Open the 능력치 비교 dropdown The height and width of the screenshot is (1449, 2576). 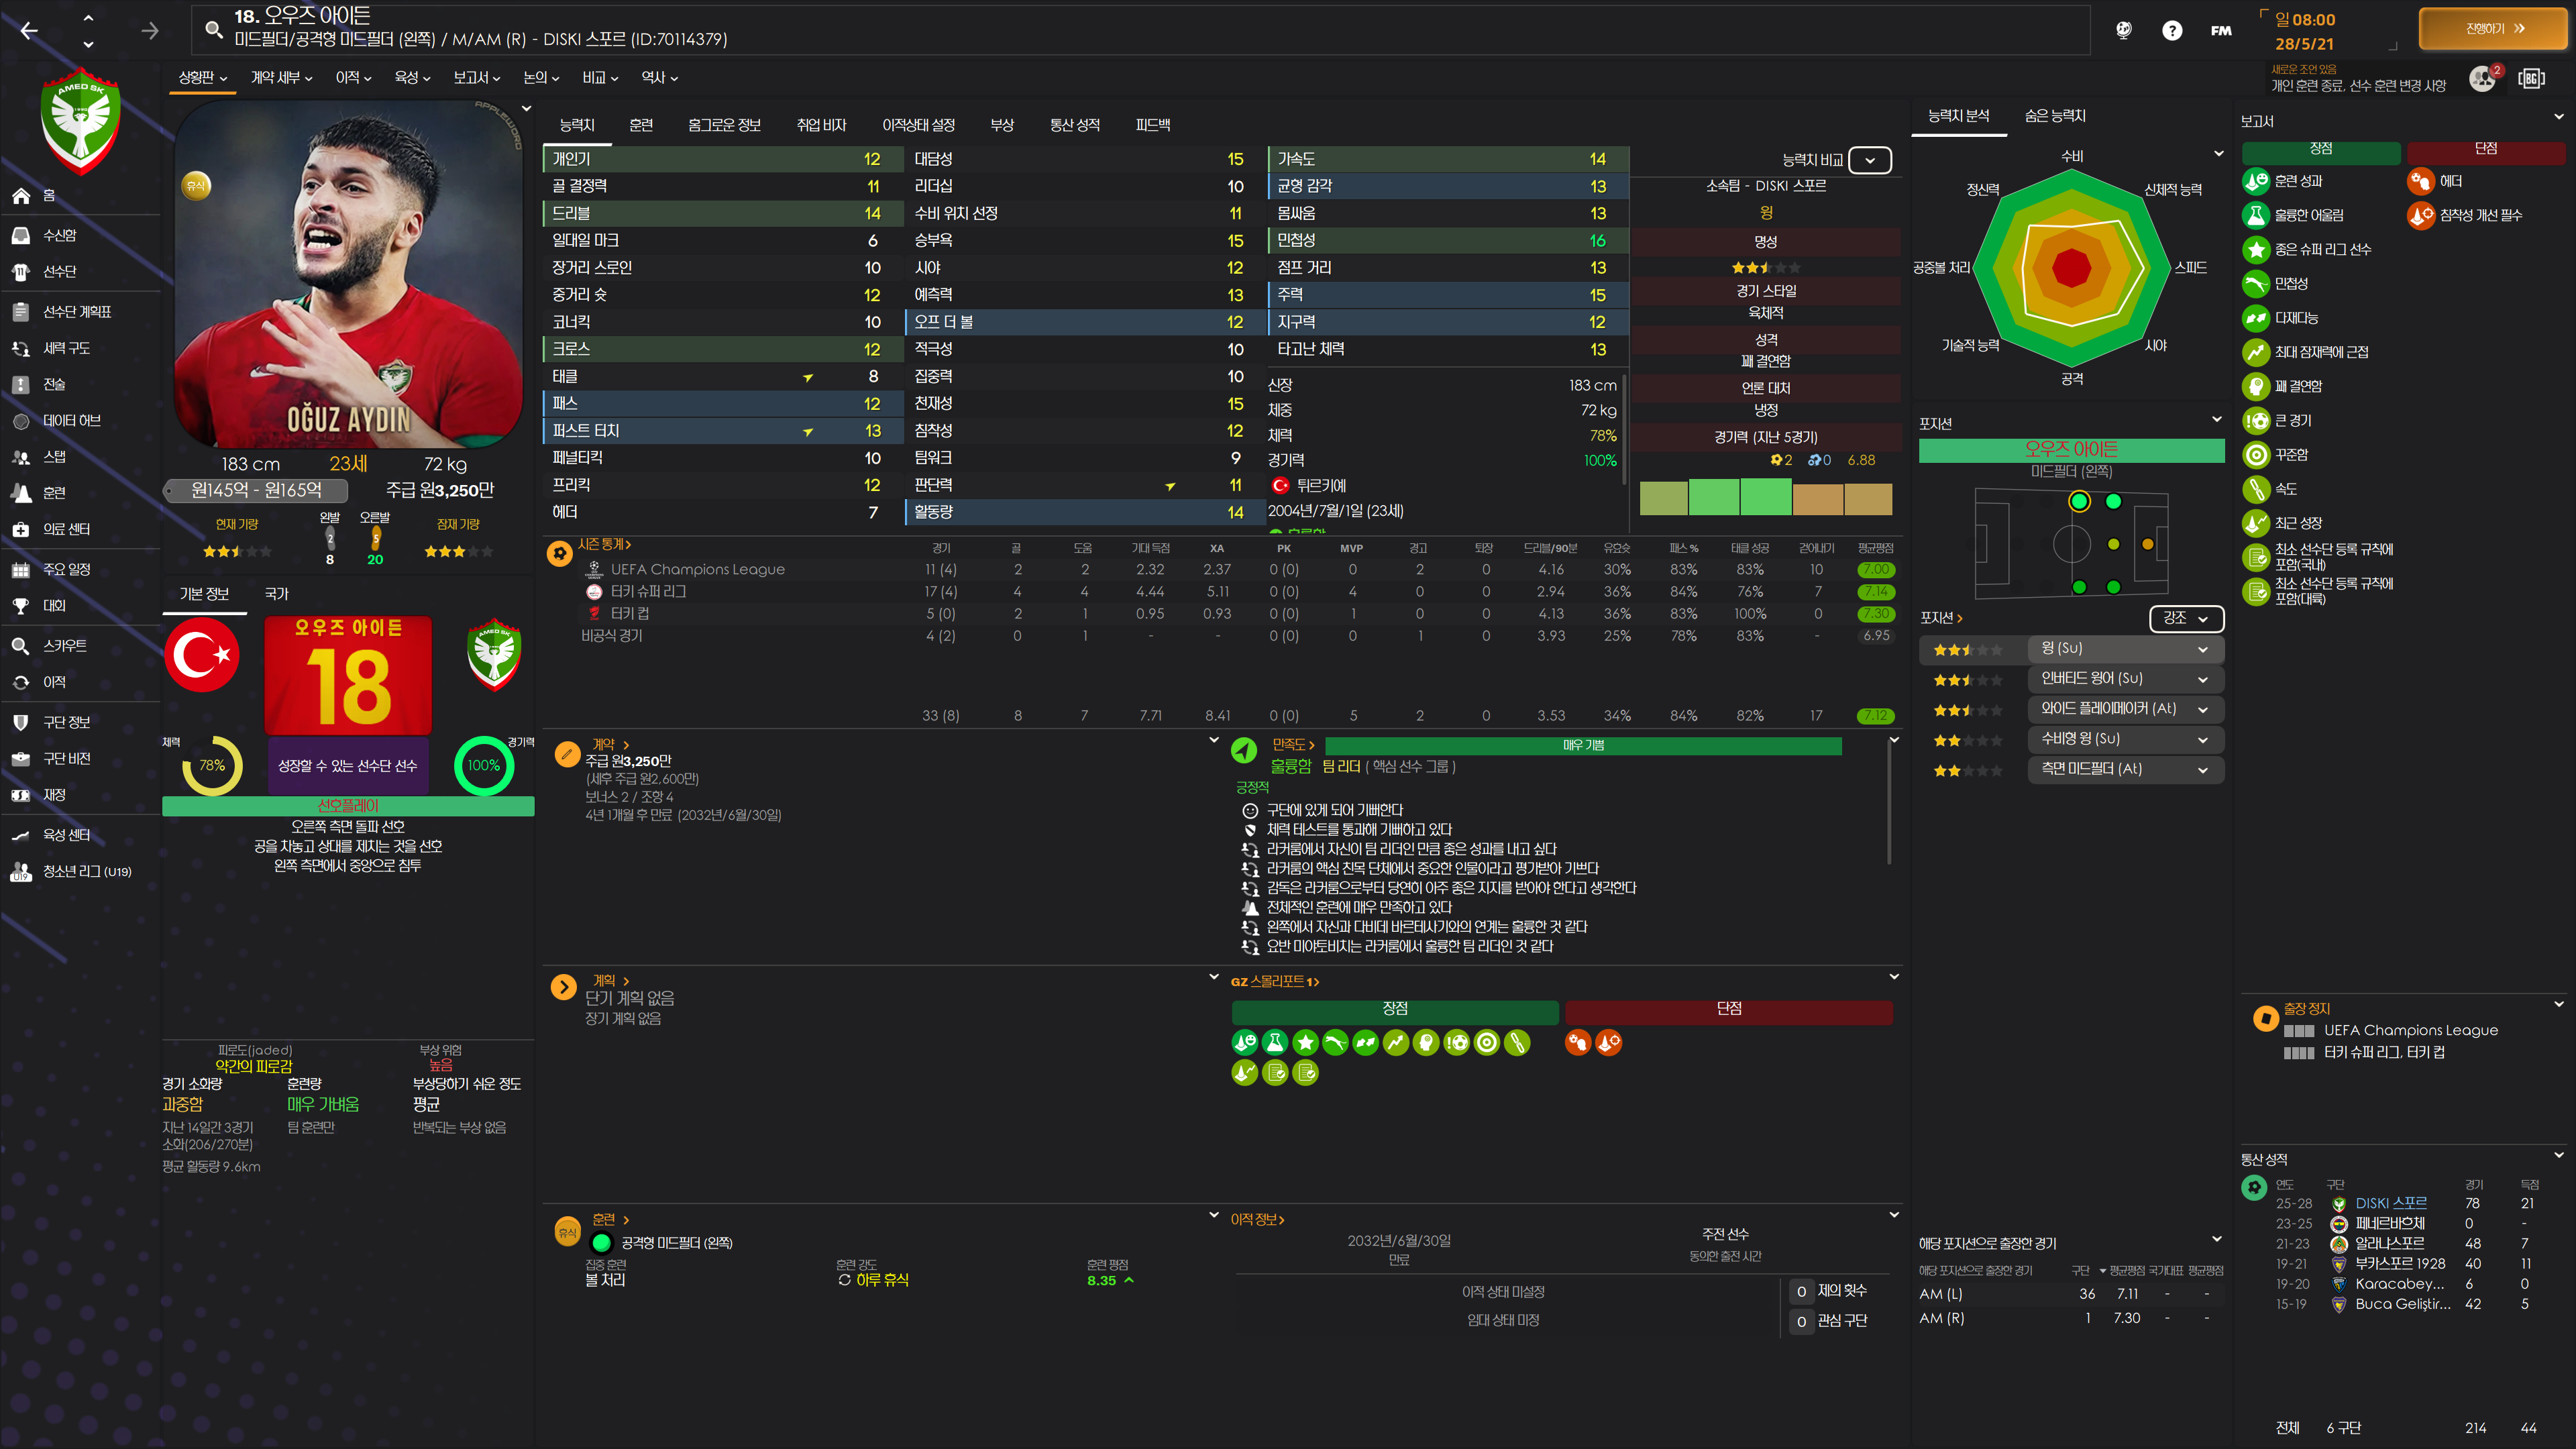[1869, 160]
